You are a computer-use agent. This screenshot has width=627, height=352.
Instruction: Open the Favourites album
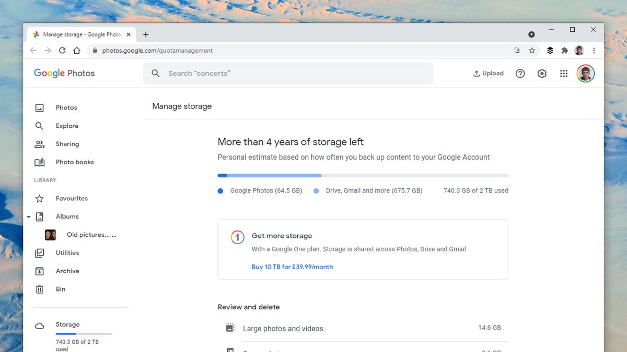pyautogui.click(x=71, y=198)
